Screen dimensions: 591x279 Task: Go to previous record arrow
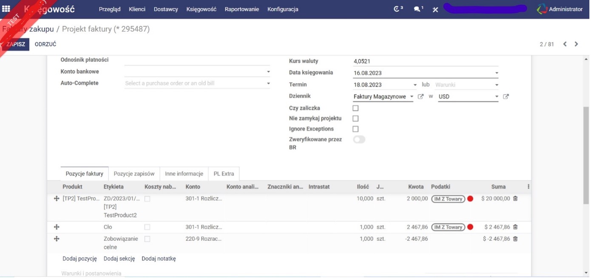point(565,44)
